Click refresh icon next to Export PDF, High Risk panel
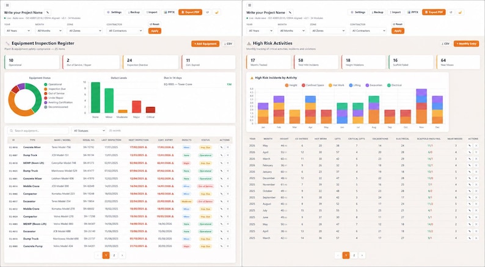The height and width of the screenshot is (267, 485). click(x=451, y=12)
